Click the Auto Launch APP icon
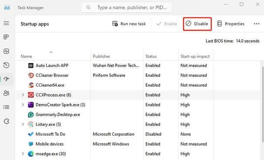The height and width of the screenshot is (160, 264). (30, 66)
